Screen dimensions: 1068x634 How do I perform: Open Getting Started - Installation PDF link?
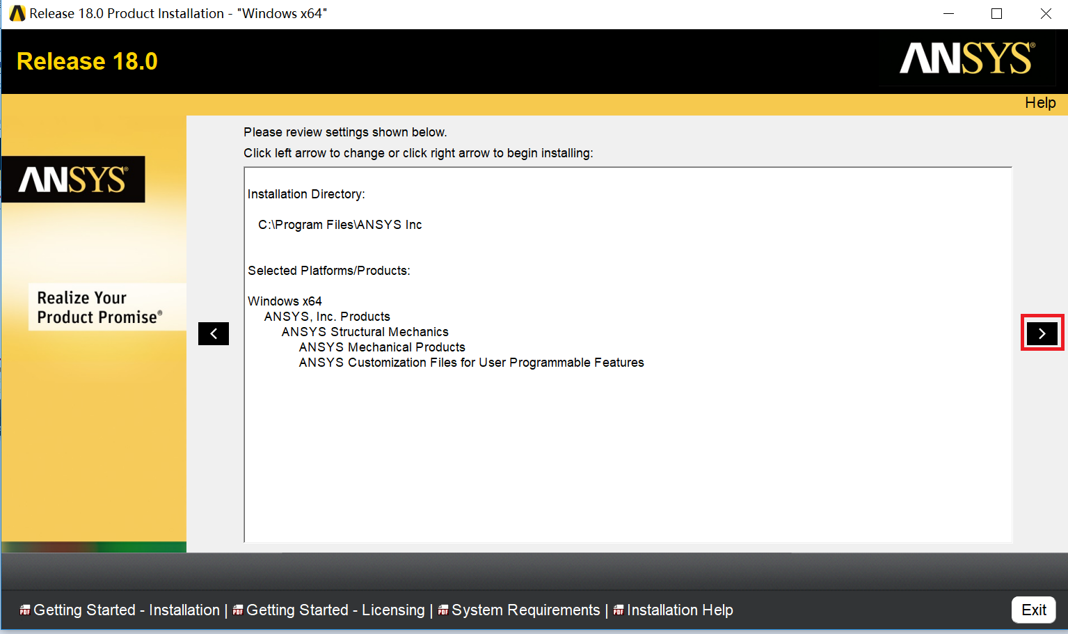point(127,610)
